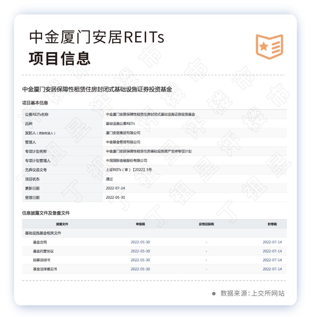
Task: Open 基金托管协议 申报稿 2022-05-30 link
Action: pyautogui.click(x=140, y=251)
